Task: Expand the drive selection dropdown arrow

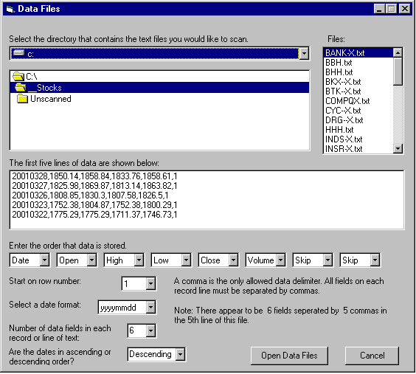Action: (x=304, y=54)
